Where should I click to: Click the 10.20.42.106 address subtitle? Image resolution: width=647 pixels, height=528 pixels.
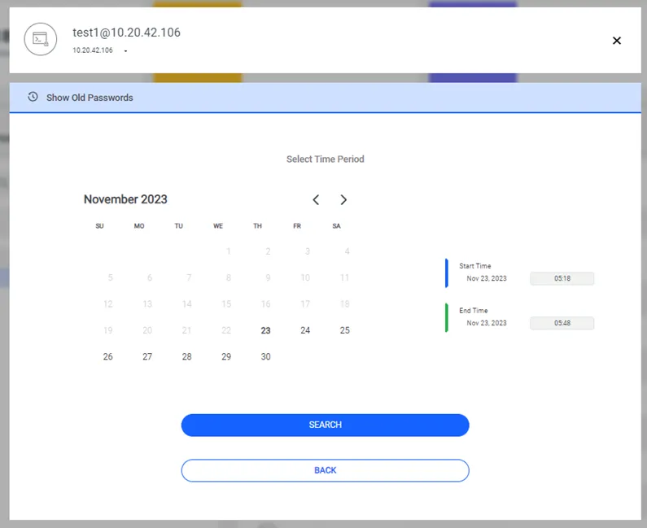click(x=93, y=50)
